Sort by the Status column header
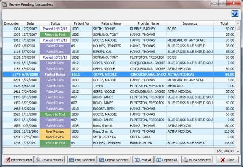This screenshot has height=167, width=243. 55,23
